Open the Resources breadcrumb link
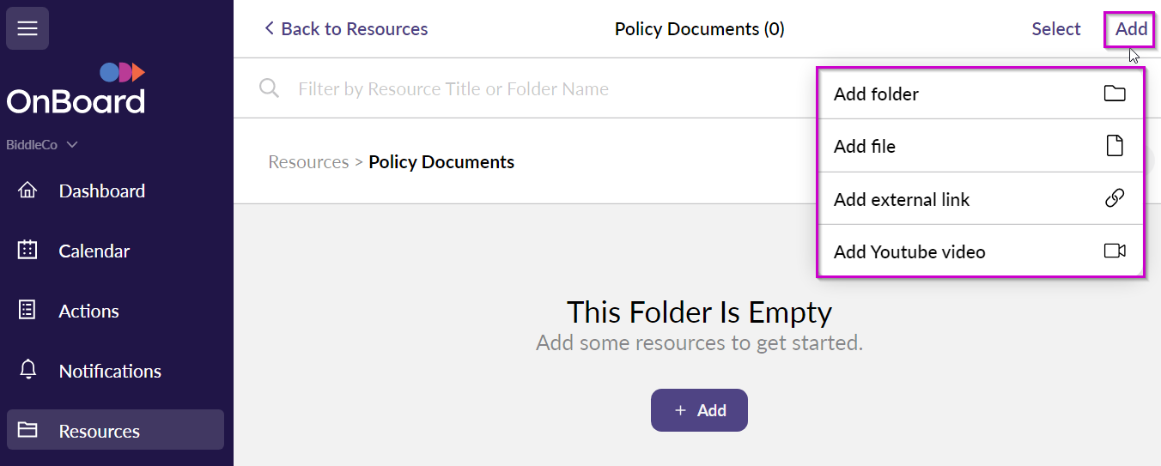 coord(308,162)
